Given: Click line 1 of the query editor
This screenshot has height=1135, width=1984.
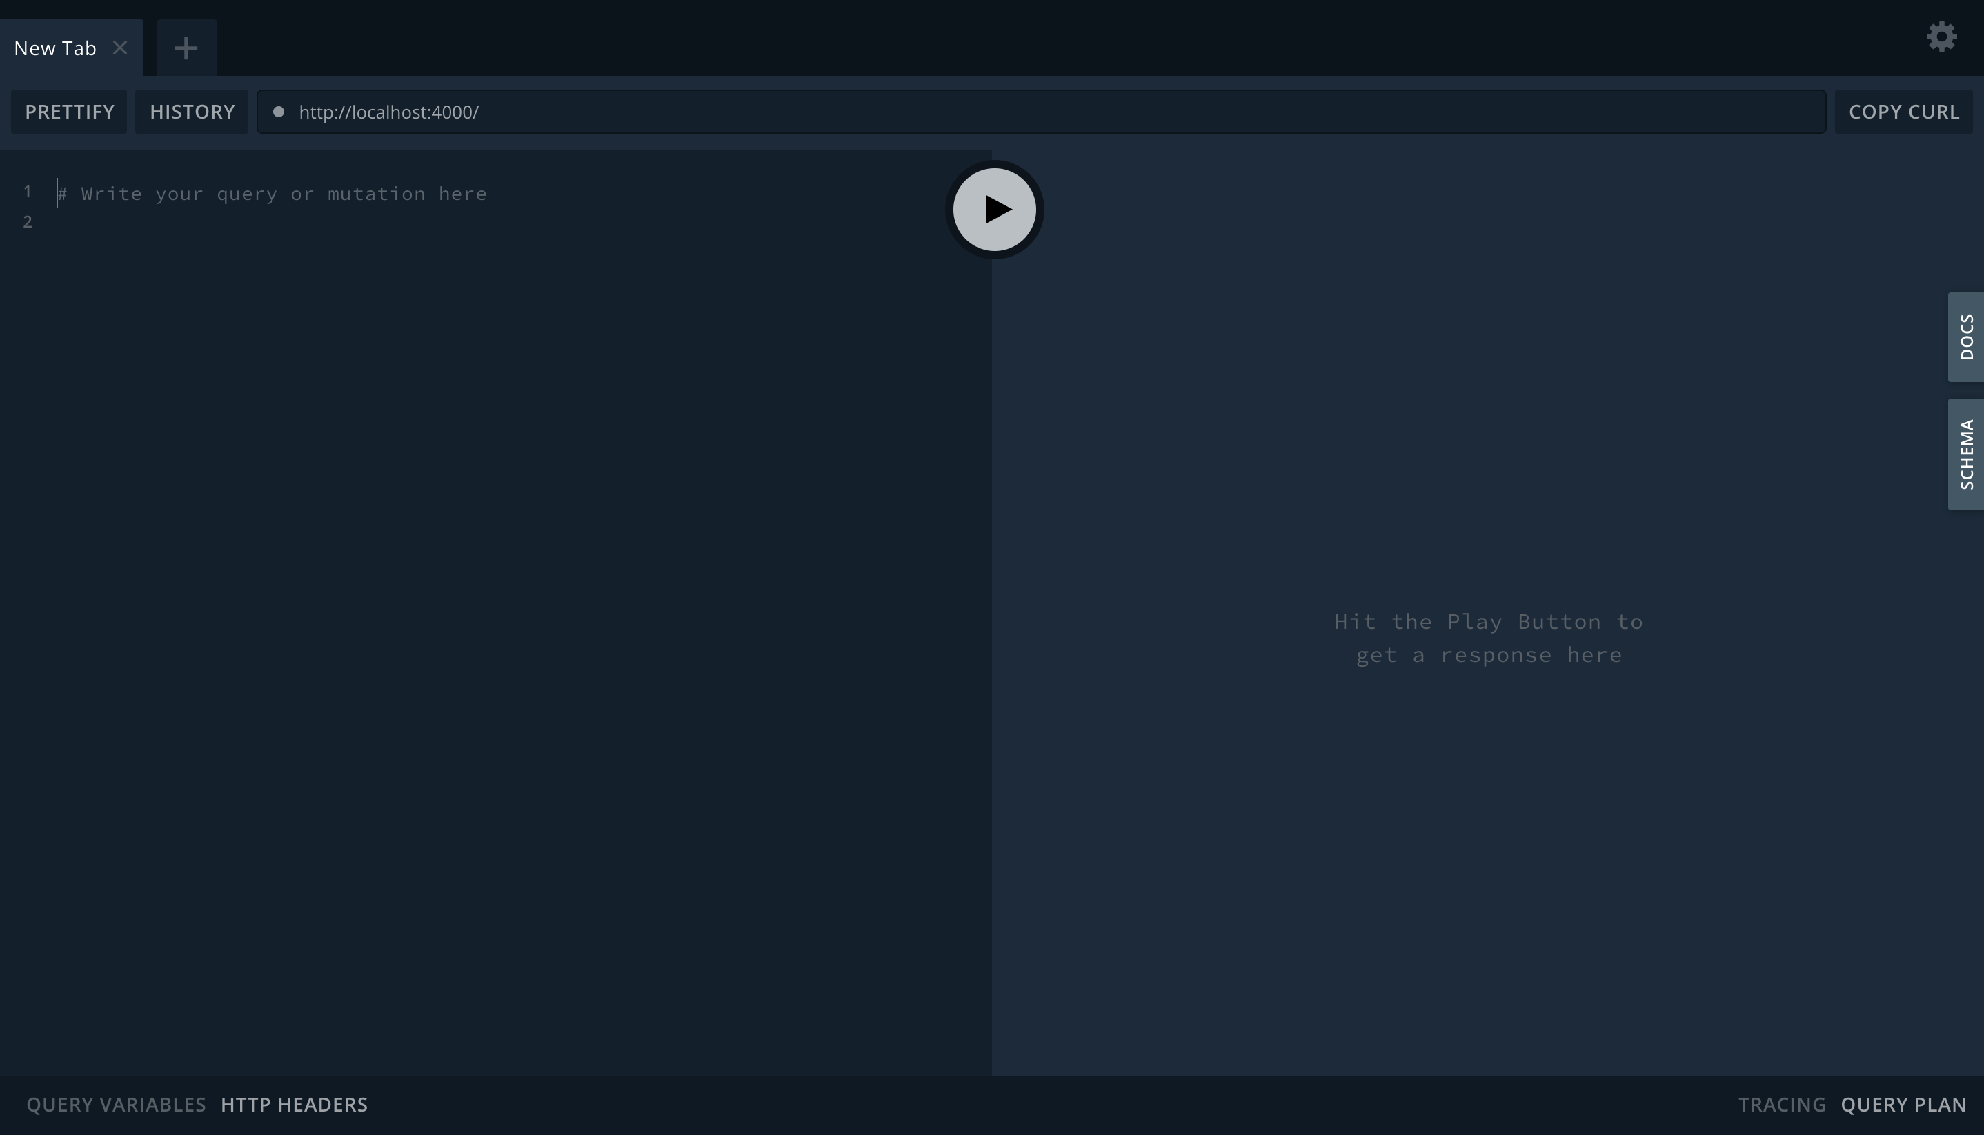Looking at the screenshot, I should pos(284,193).
